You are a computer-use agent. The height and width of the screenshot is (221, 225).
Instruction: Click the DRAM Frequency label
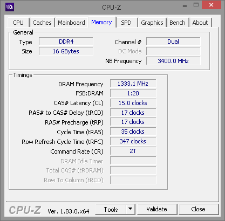[x=81, y=84]
